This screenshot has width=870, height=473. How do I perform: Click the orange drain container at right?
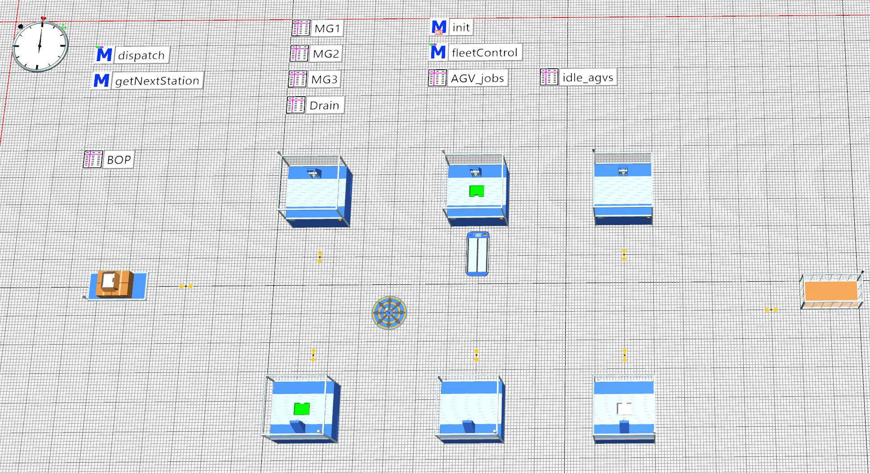tap(831, 291)
